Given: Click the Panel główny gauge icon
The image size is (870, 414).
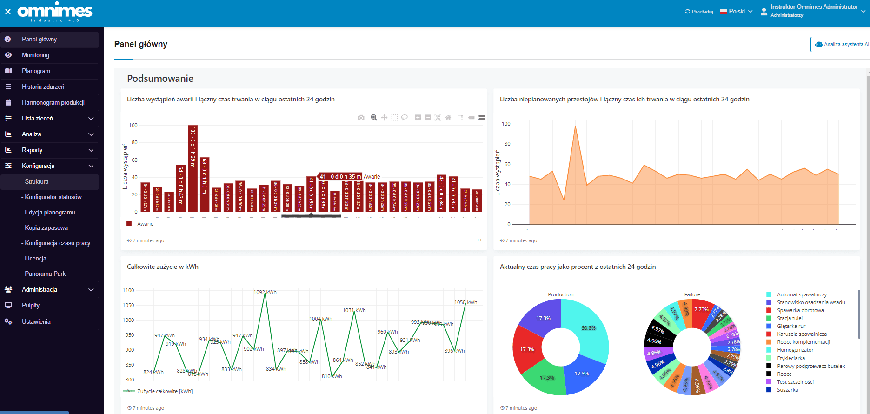Looking at the screenshot, I should (x=8, y=40).
